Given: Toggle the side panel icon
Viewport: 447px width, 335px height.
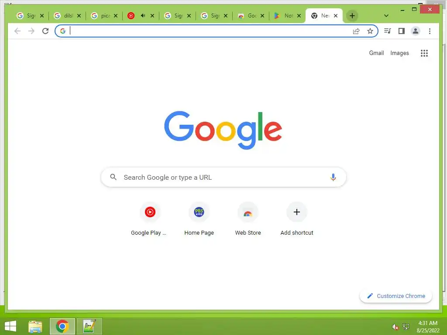Looking at the screenshot, I should (402, 31).
